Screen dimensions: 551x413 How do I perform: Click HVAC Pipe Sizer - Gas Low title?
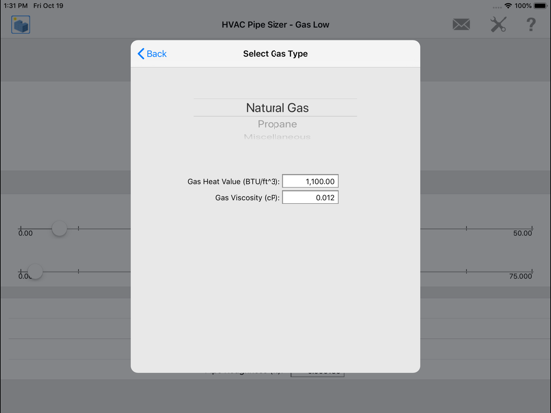275,25
